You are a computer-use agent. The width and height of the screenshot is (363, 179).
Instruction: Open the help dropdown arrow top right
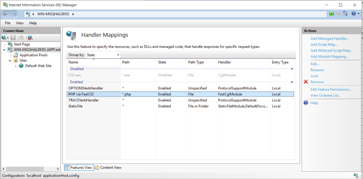click(358, 14)
